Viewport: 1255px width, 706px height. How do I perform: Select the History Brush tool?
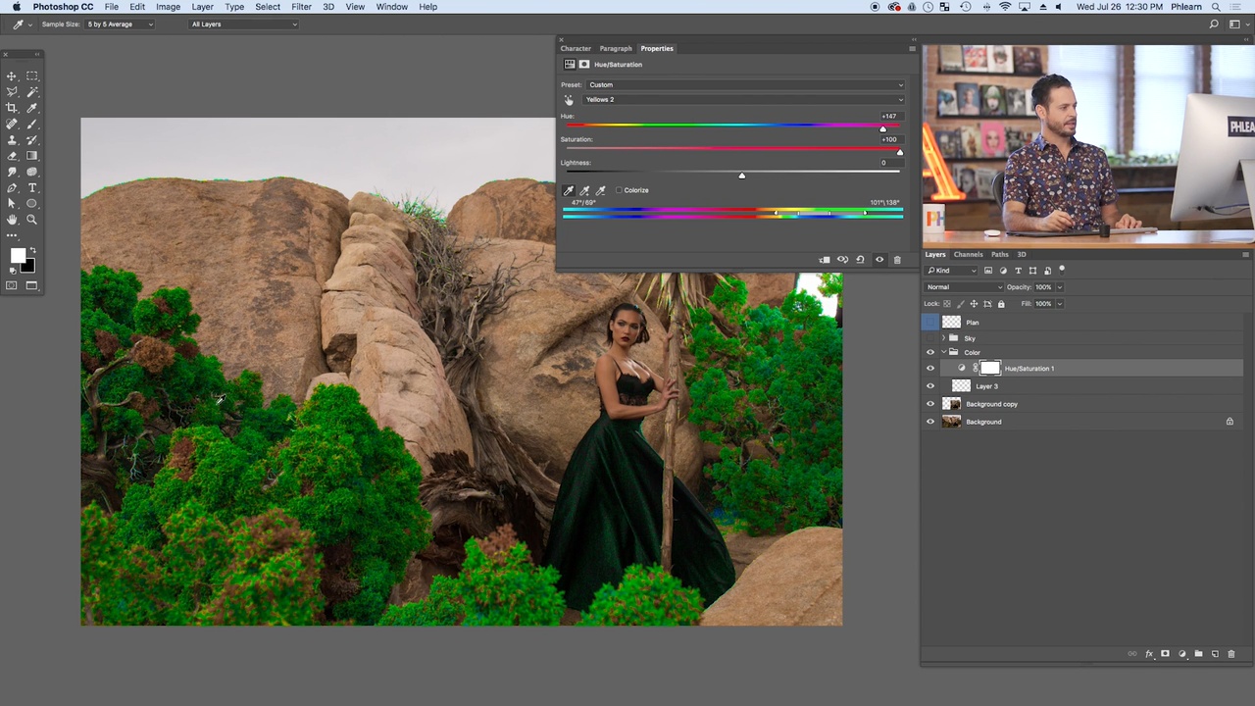31,139
